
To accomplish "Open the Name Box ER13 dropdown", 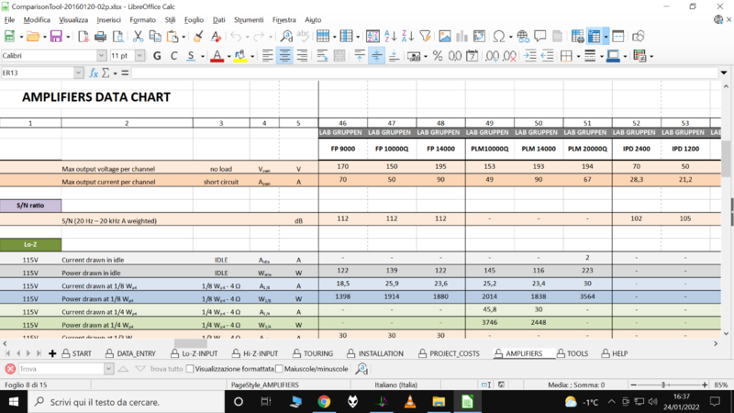I will [79, 73].
